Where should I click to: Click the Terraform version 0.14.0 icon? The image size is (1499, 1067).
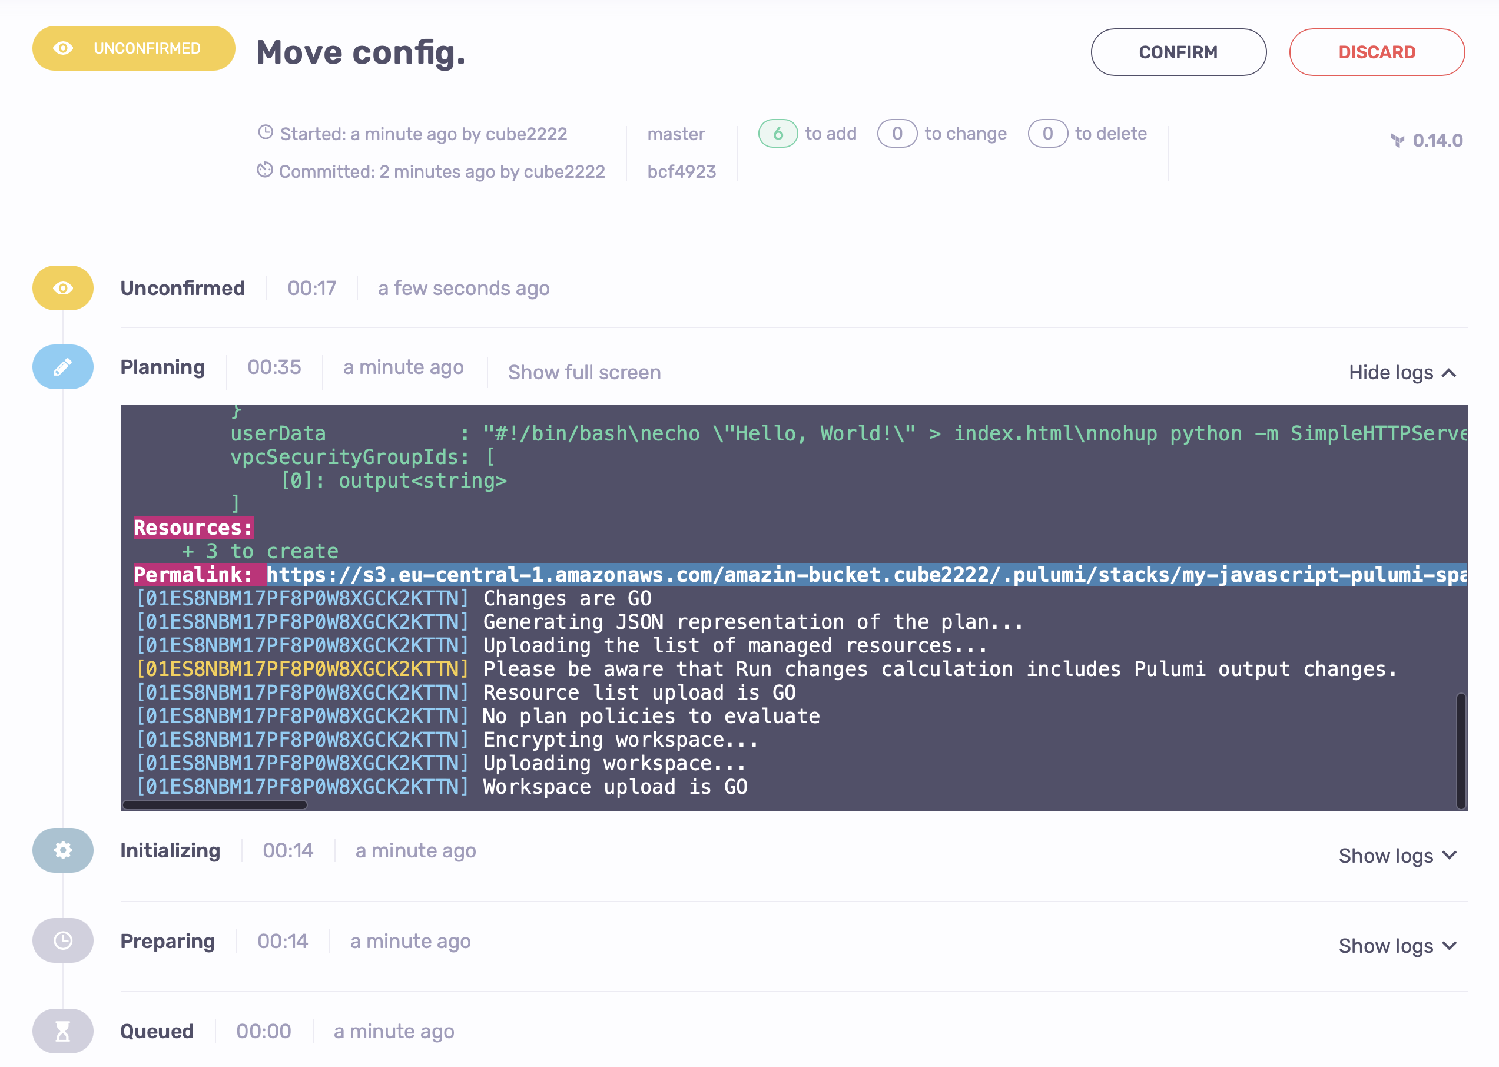1397,141
